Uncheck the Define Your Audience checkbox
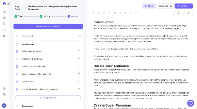The width and height of the screenshot is (197, 109). 17,51
